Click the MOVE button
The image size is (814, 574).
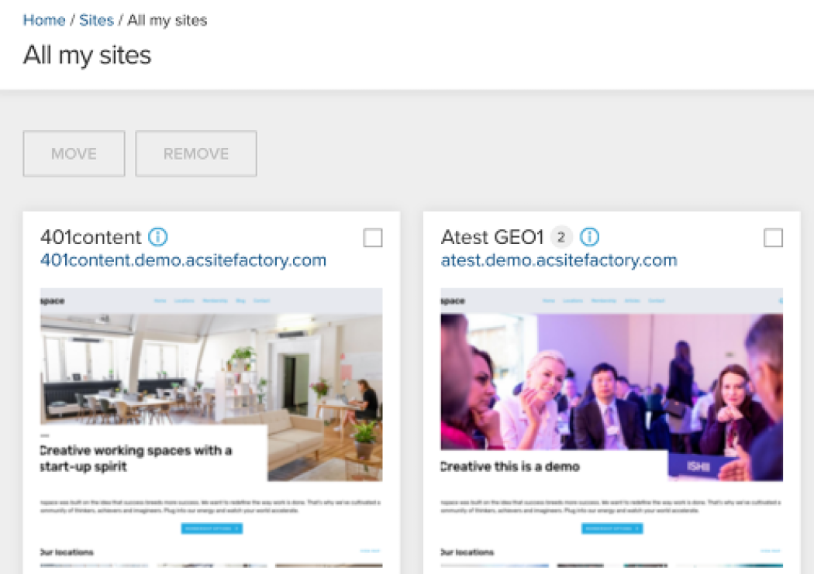[74, 153]
